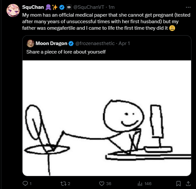Visit the @SquChanVT handle

click(x=89, y=7)
